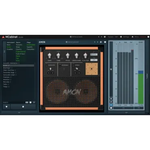The height and width of the screenshot is (150, 150).
Task: Select the Rotunda device entry
Action: [19, 82]
